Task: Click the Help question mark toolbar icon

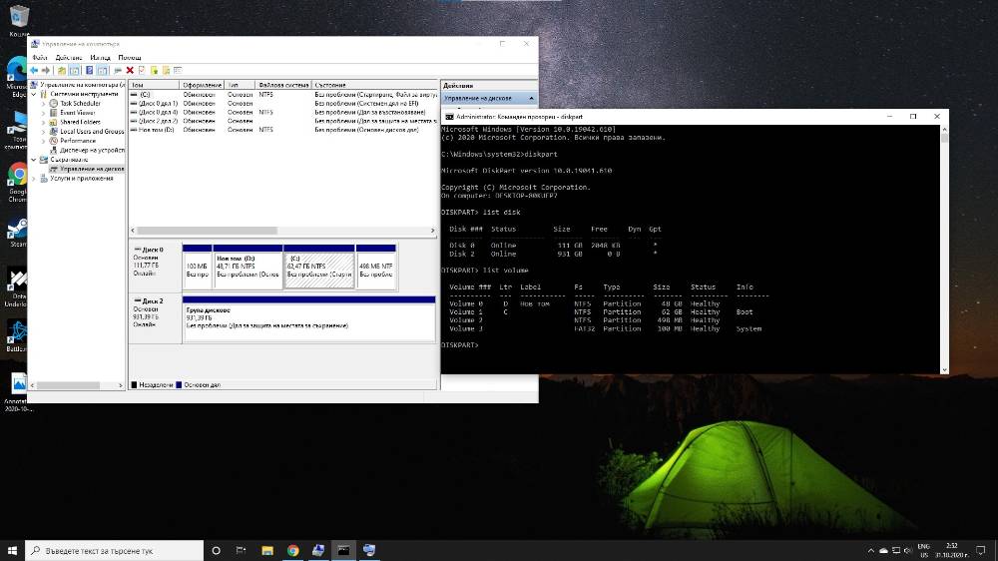Action: coord(89,71)
